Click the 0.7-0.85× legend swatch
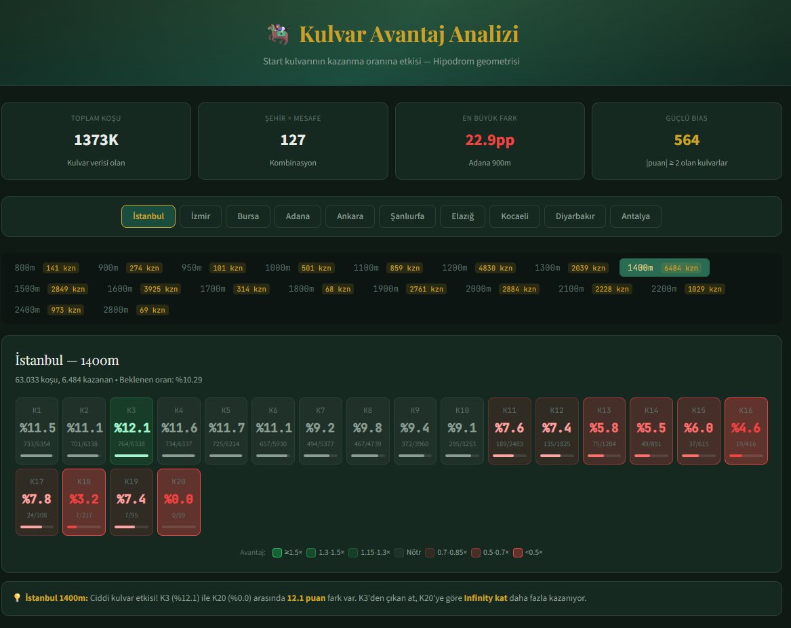The width and height of the screenshot is (791, 628). click(x=430, y=552)
